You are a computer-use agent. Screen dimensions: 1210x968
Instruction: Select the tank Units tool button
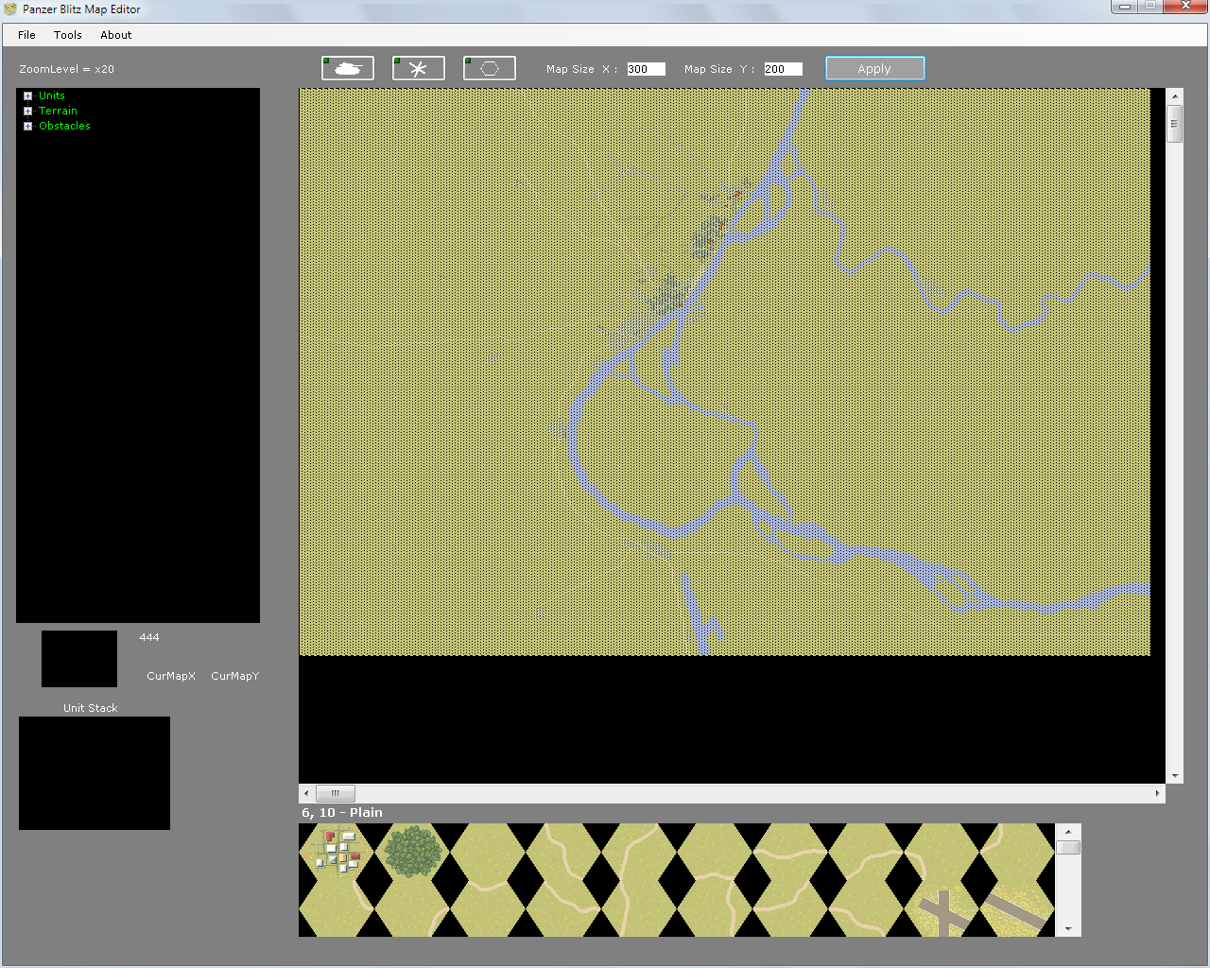[x=348, y=68]
